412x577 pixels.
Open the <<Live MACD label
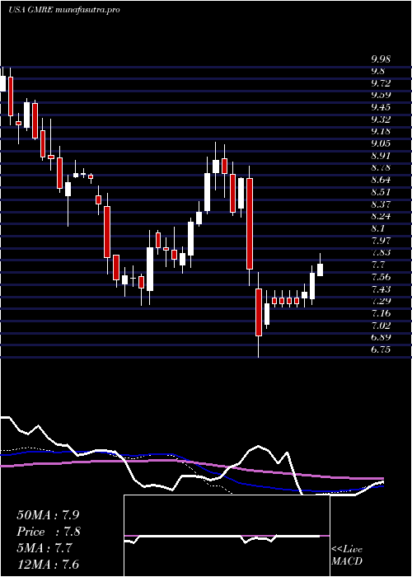coord(347,556)
